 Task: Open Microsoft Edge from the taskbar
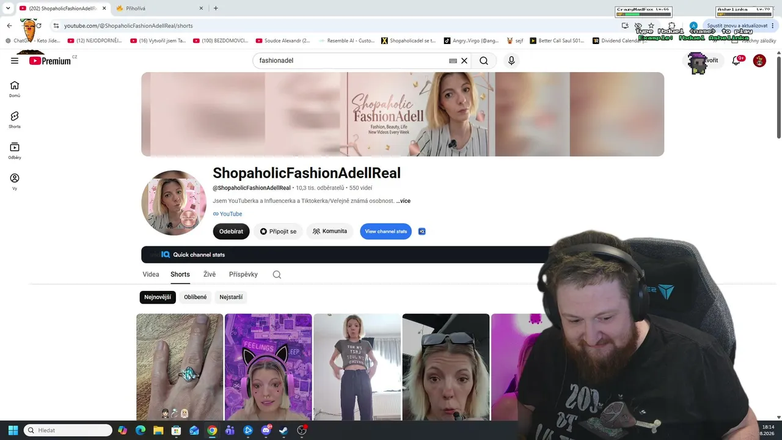(x=141, y=430)
